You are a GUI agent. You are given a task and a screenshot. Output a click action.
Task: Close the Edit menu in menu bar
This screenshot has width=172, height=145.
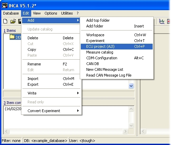click(26, 13)
